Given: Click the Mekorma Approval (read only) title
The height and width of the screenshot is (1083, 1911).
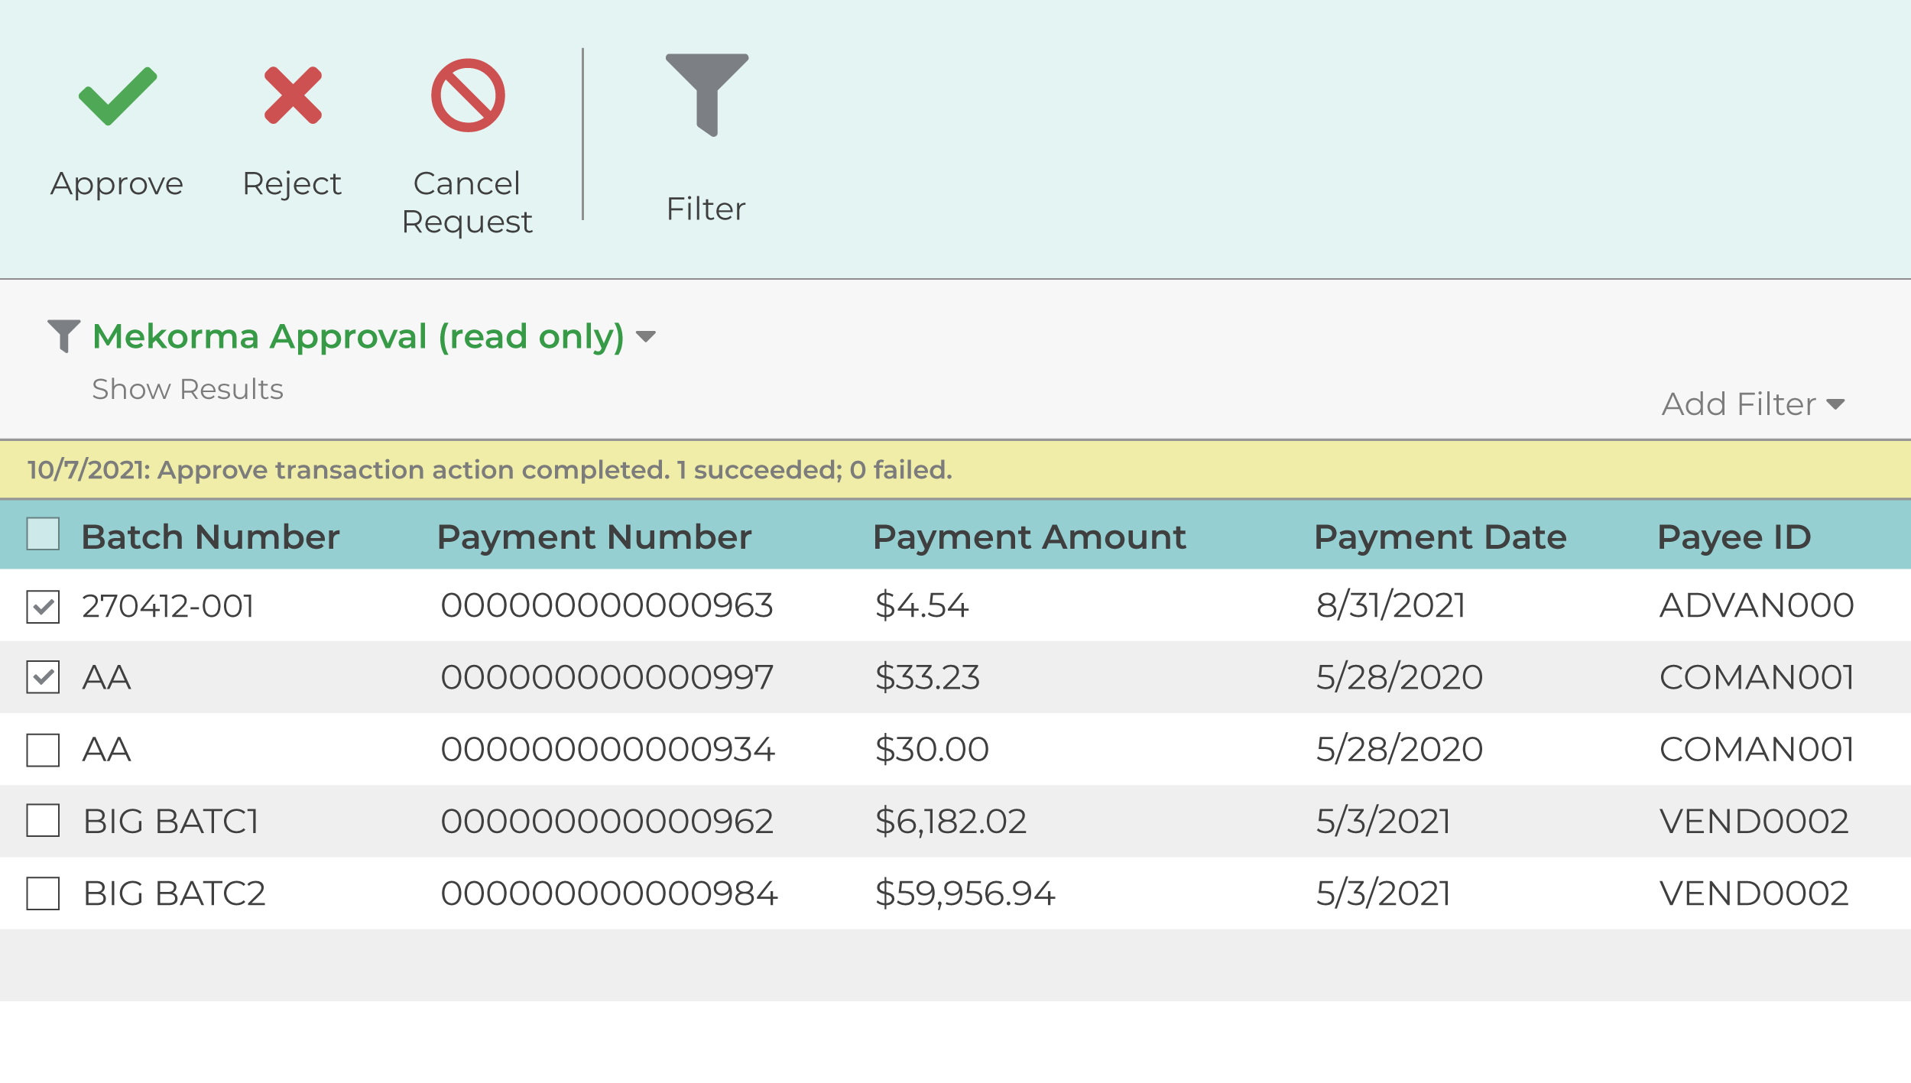Looking at the screenshot, I should [x=359, y=336].
